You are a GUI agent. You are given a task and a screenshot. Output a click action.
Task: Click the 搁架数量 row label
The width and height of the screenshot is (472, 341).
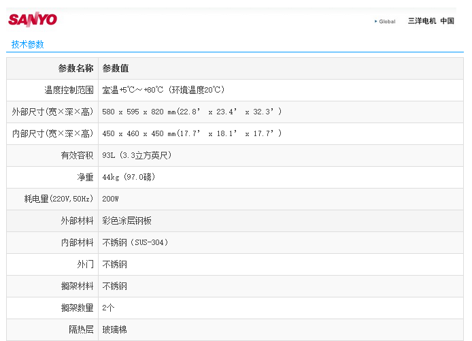click(x=77, y=308)
